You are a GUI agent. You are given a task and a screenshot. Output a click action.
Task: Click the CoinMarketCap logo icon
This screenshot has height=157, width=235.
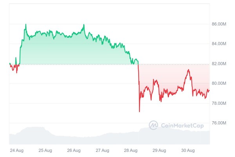pyautogui.click(x=154, y=125)
